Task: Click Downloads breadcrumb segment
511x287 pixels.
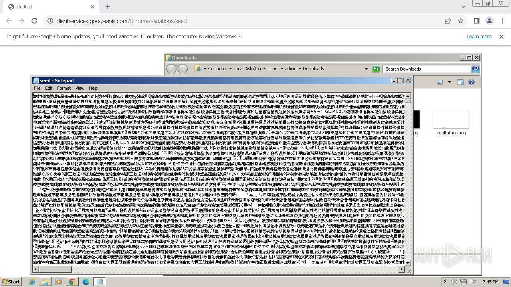Action: (313, 69)
